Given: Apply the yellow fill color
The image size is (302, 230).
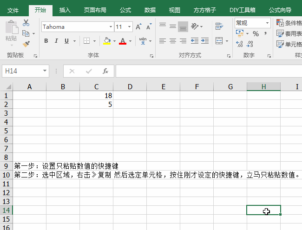Looking at the screenshot, I should (x=107, y=41).
